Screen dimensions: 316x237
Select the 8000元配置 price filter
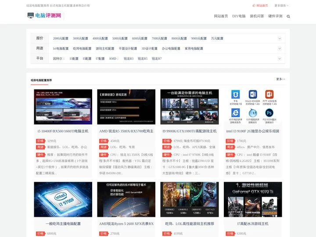point(179,39)
